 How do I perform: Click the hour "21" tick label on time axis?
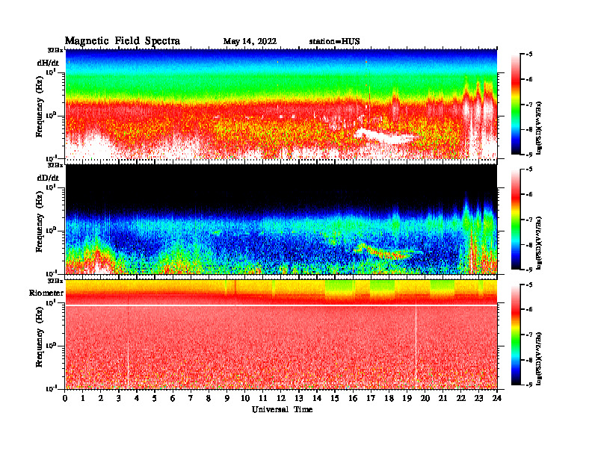point(443,398)
